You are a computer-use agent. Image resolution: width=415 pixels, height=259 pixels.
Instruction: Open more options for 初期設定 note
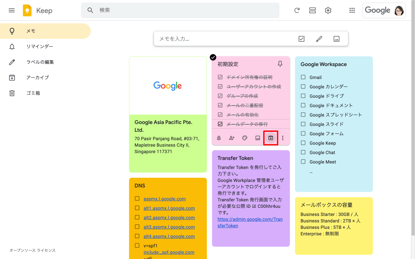(x=283, y=138)
